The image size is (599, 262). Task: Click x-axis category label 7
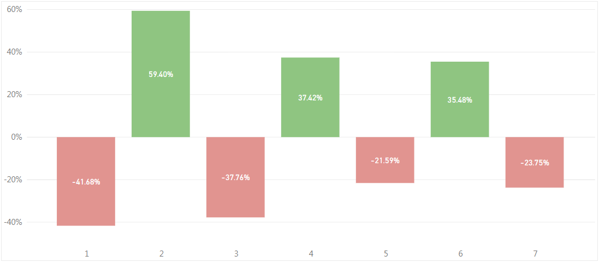[535, 254]
